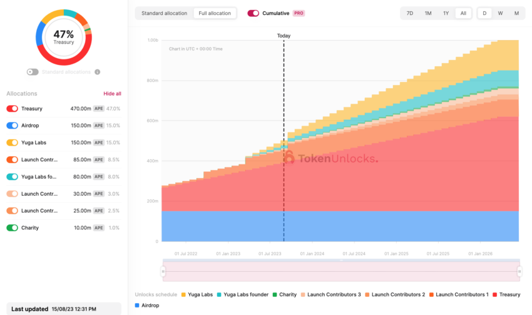Choose the 1Y time range

(446, 13)
